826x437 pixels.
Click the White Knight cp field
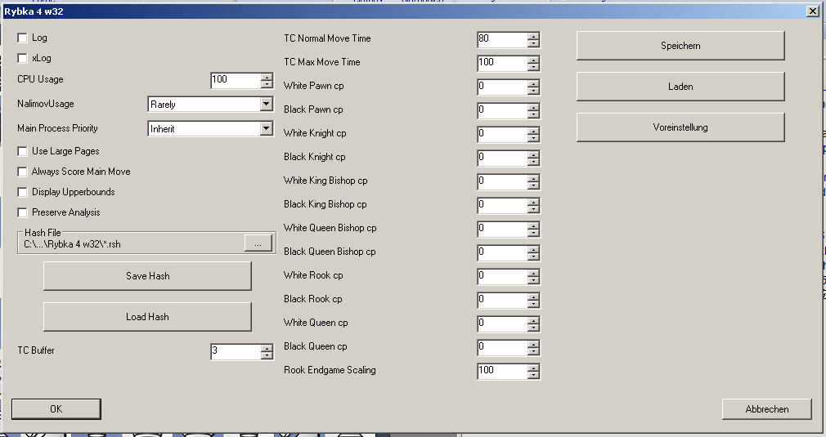(x=502, y=134)
